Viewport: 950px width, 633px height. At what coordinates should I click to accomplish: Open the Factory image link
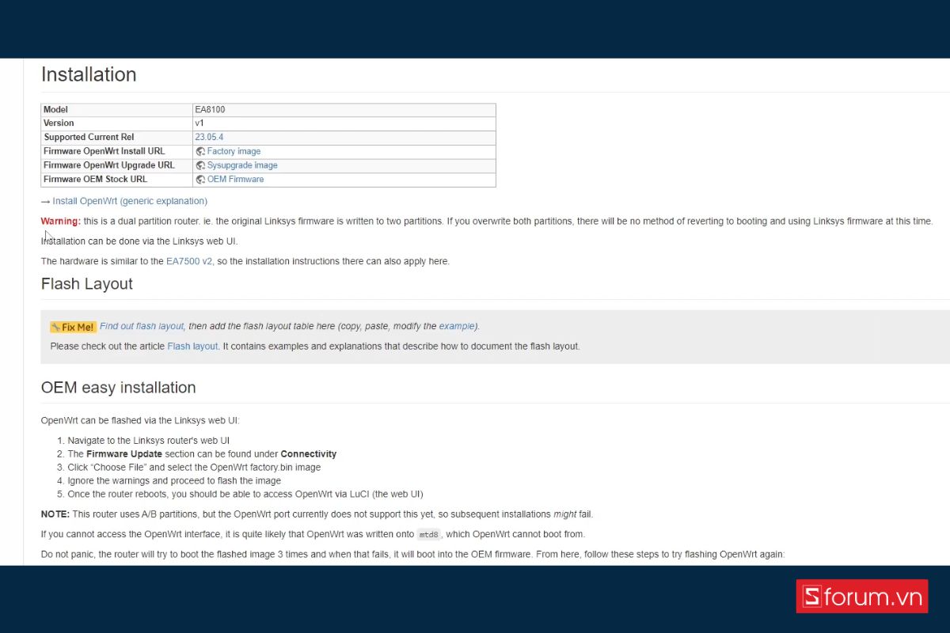tap(234, 151)
